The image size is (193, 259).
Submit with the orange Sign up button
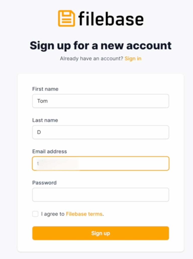101,233
